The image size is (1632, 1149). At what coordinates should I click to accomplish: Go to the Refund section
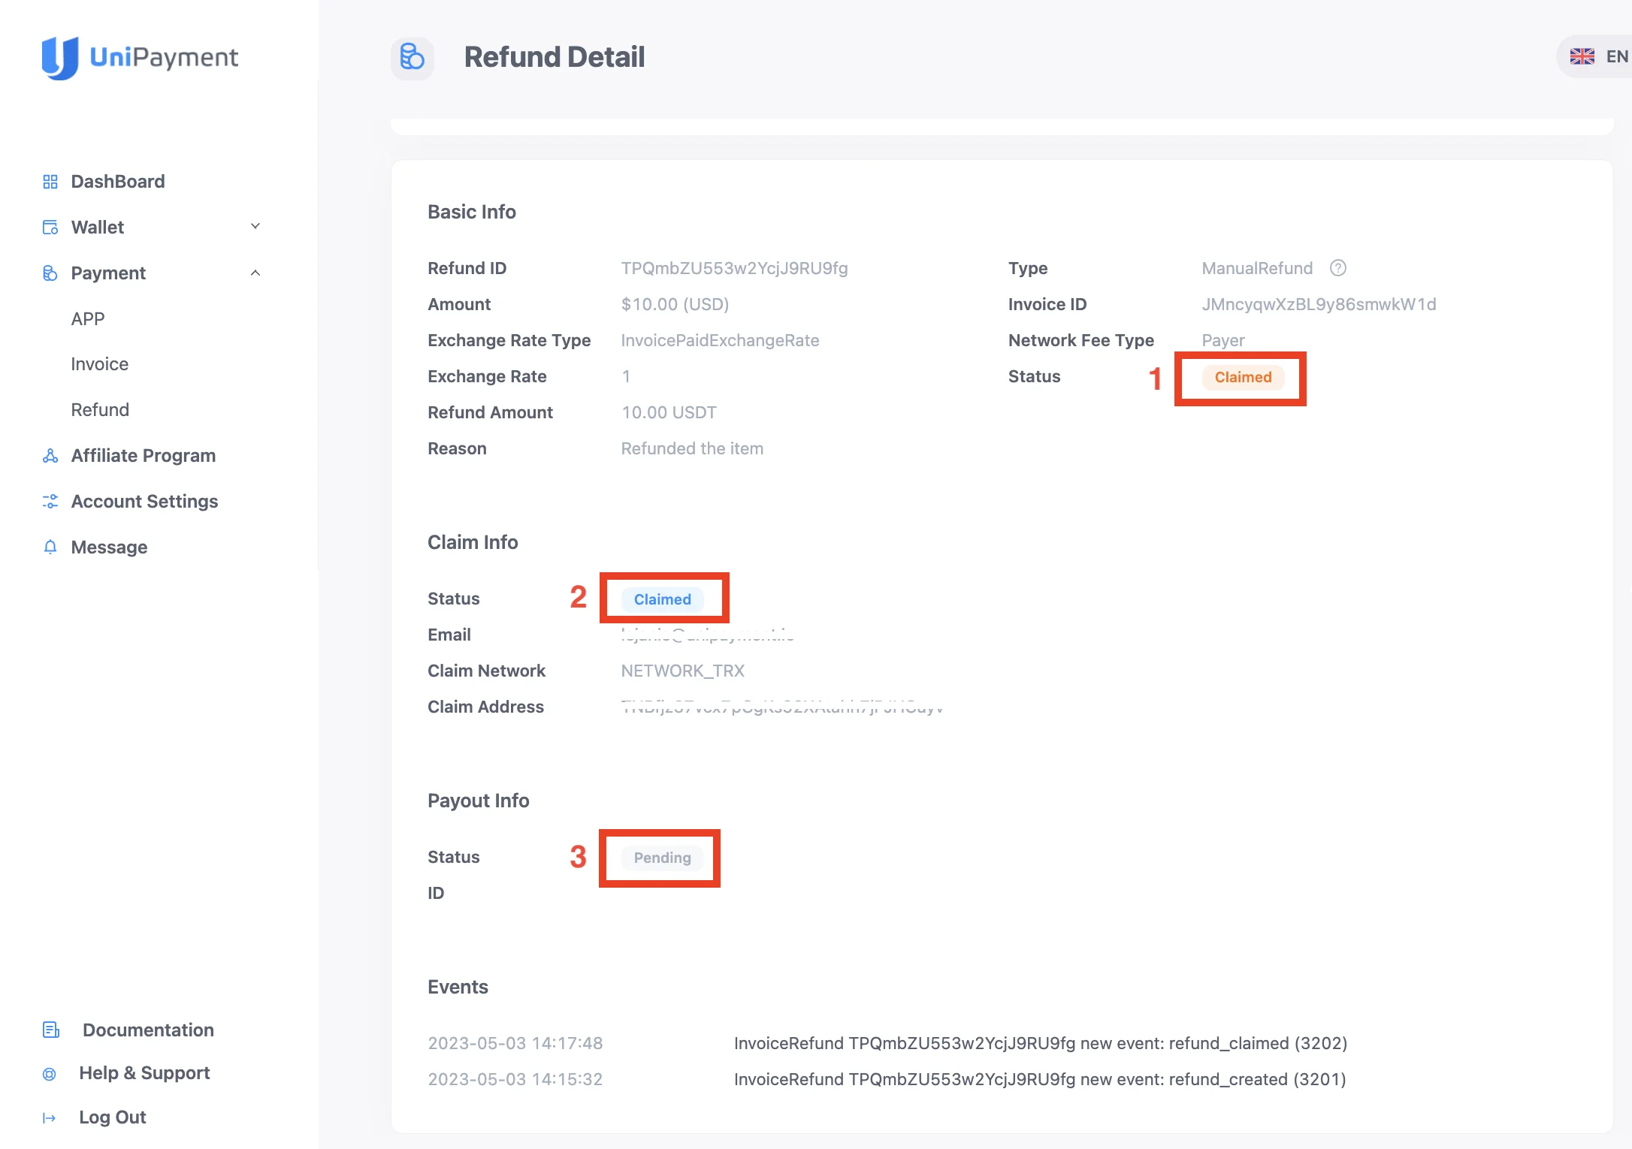(x=100, y=409)
